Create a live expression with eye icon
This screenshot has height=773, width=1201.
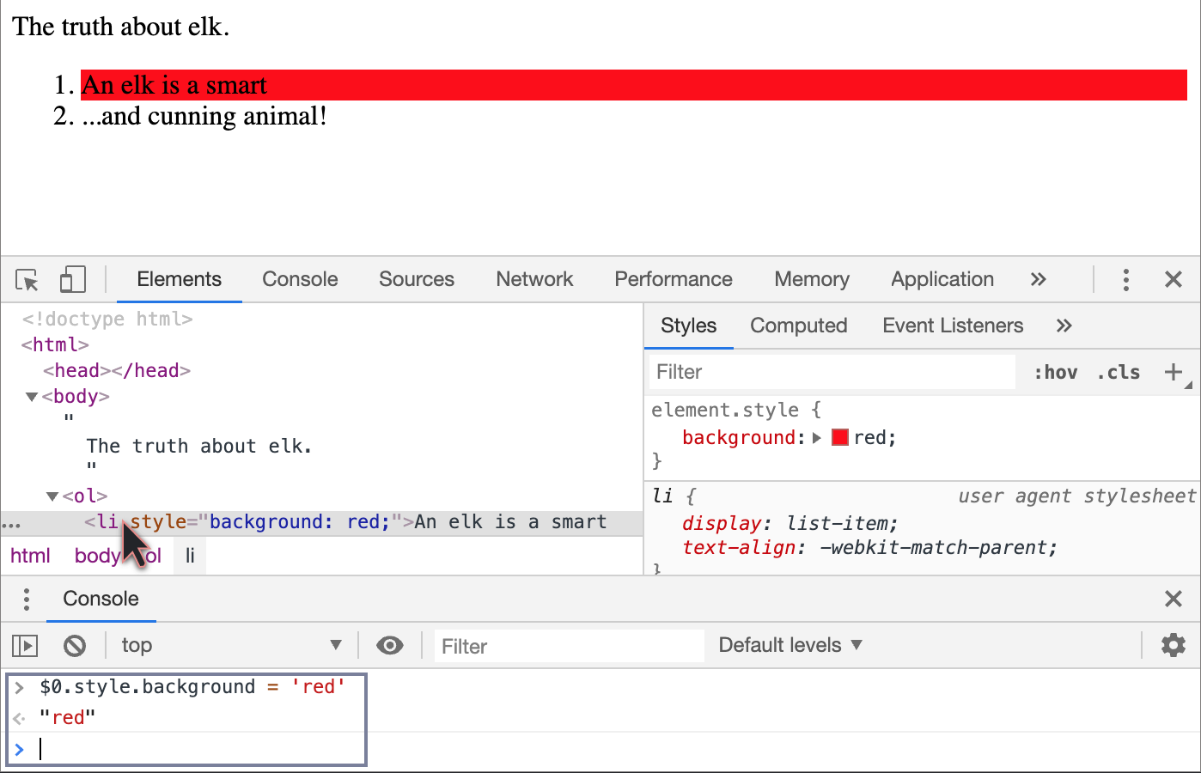(390, 645)
